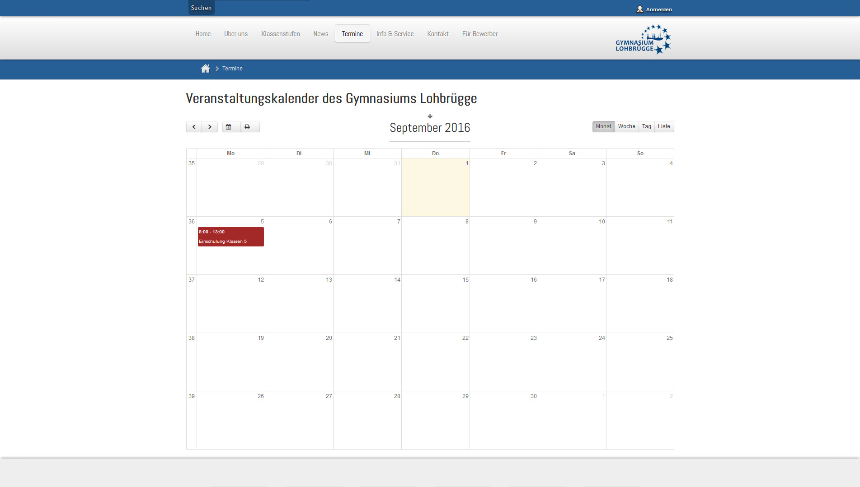Click the Anmelden login link

point(659,9)
